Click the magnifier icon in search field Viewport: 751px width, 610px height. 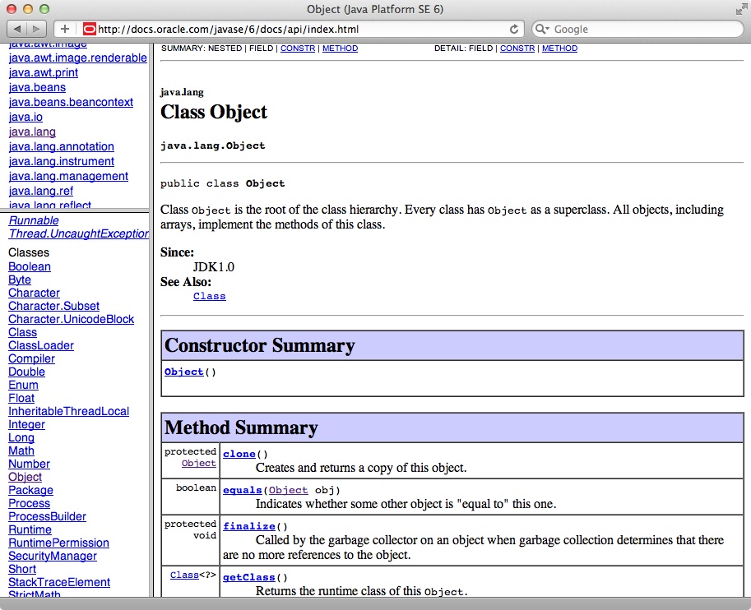(x=543, y=29)
